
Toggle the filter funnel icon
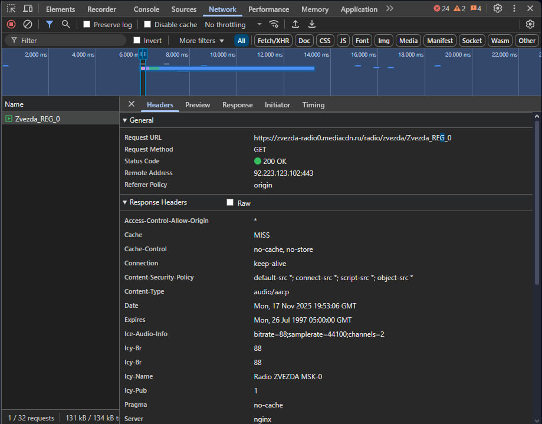pos(50,24)
